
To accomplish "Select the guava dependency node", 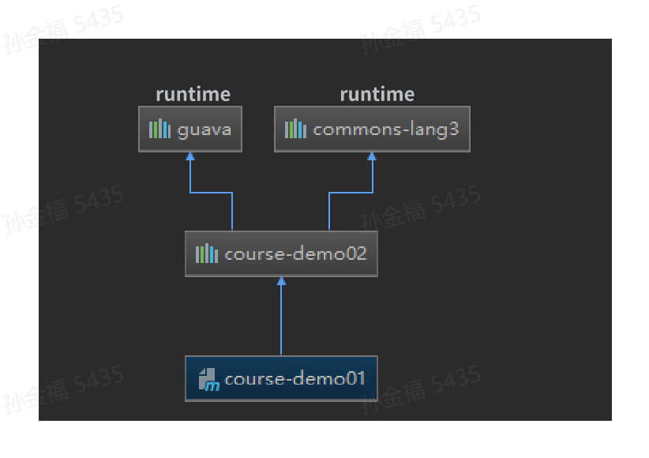I will pos(190,130).
